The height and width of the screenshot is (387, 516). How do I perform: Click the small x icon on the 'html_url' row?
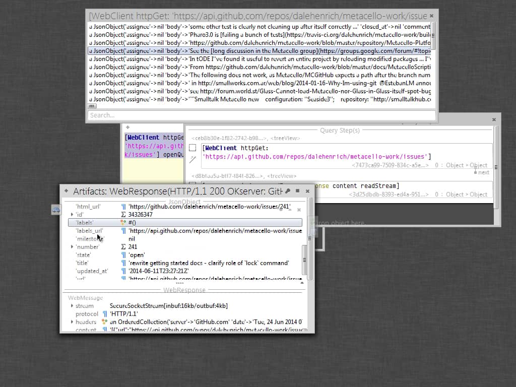tap(299, 210)
